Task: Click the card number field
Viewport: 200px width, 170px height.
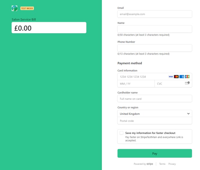Action: point(155,77)
